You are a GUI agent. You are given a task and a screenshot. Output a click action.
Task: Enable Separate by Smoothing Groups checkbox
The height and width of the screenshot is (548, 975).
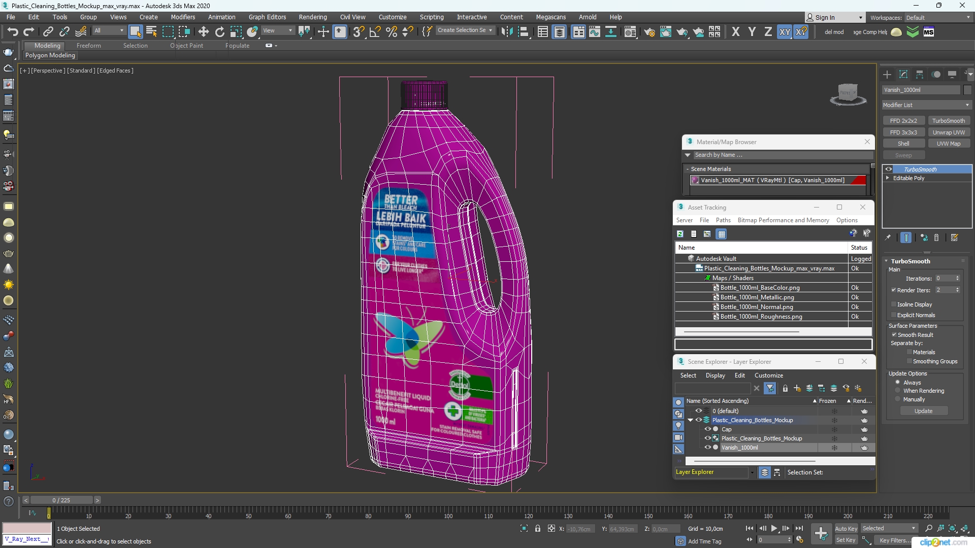point(909,361)
